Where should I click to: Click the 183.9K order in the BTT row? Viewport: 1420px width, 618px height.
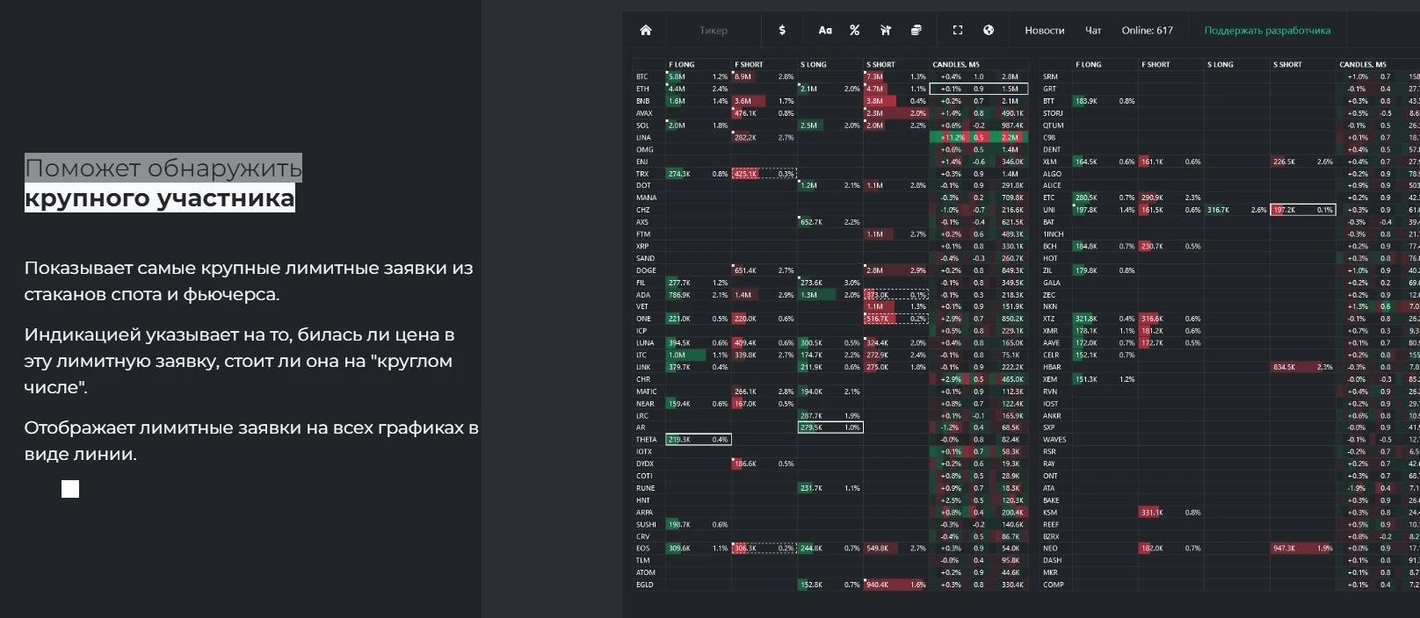point(1105,102)
